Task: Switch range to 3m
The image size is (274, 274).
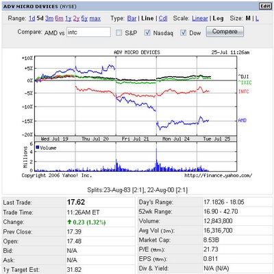Action: coord(49,19)
